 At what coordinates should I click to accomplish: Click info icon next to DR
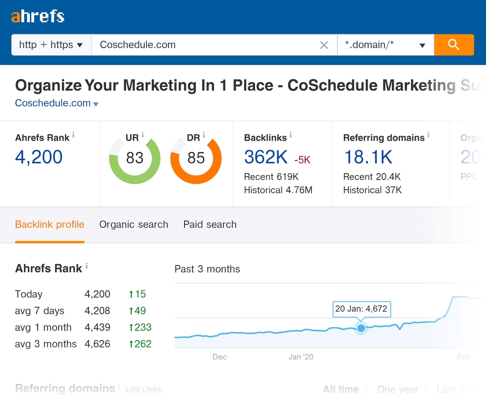pos(204,135)
